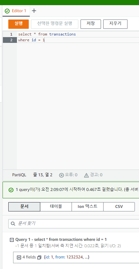Copy the document using icon beside 4 fields

39,257
